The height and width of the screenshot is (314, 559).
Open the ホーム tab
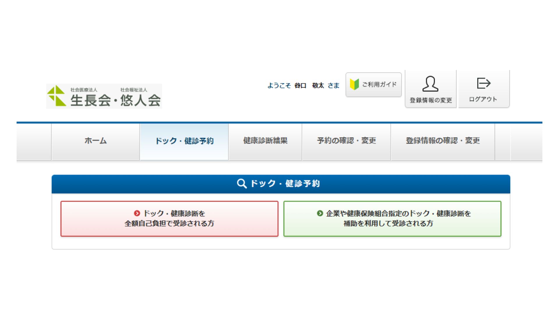coord(95,141)
